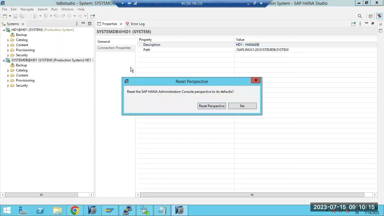The width and height of the screenshot is (384, 216).
Task: Select the SAP HANA Administration Console perspective icon
Action: coord(379,16)
